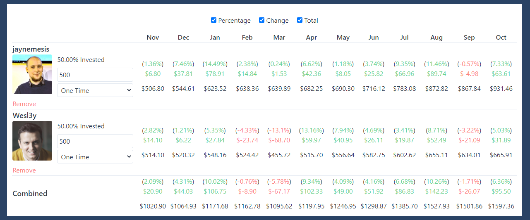The height and width of the screenshot is (220, 530).
Task: Select the jaynemesis username heading
Action: click(31, 49)
